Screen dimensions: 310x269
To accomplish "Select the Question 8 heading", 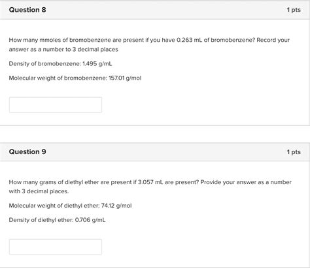I will coord(27,10).
